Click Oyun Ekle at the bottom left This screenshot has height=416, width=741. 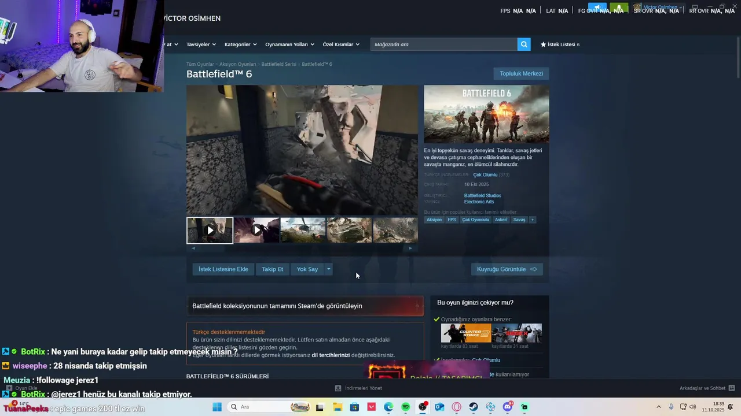(22, 388)
